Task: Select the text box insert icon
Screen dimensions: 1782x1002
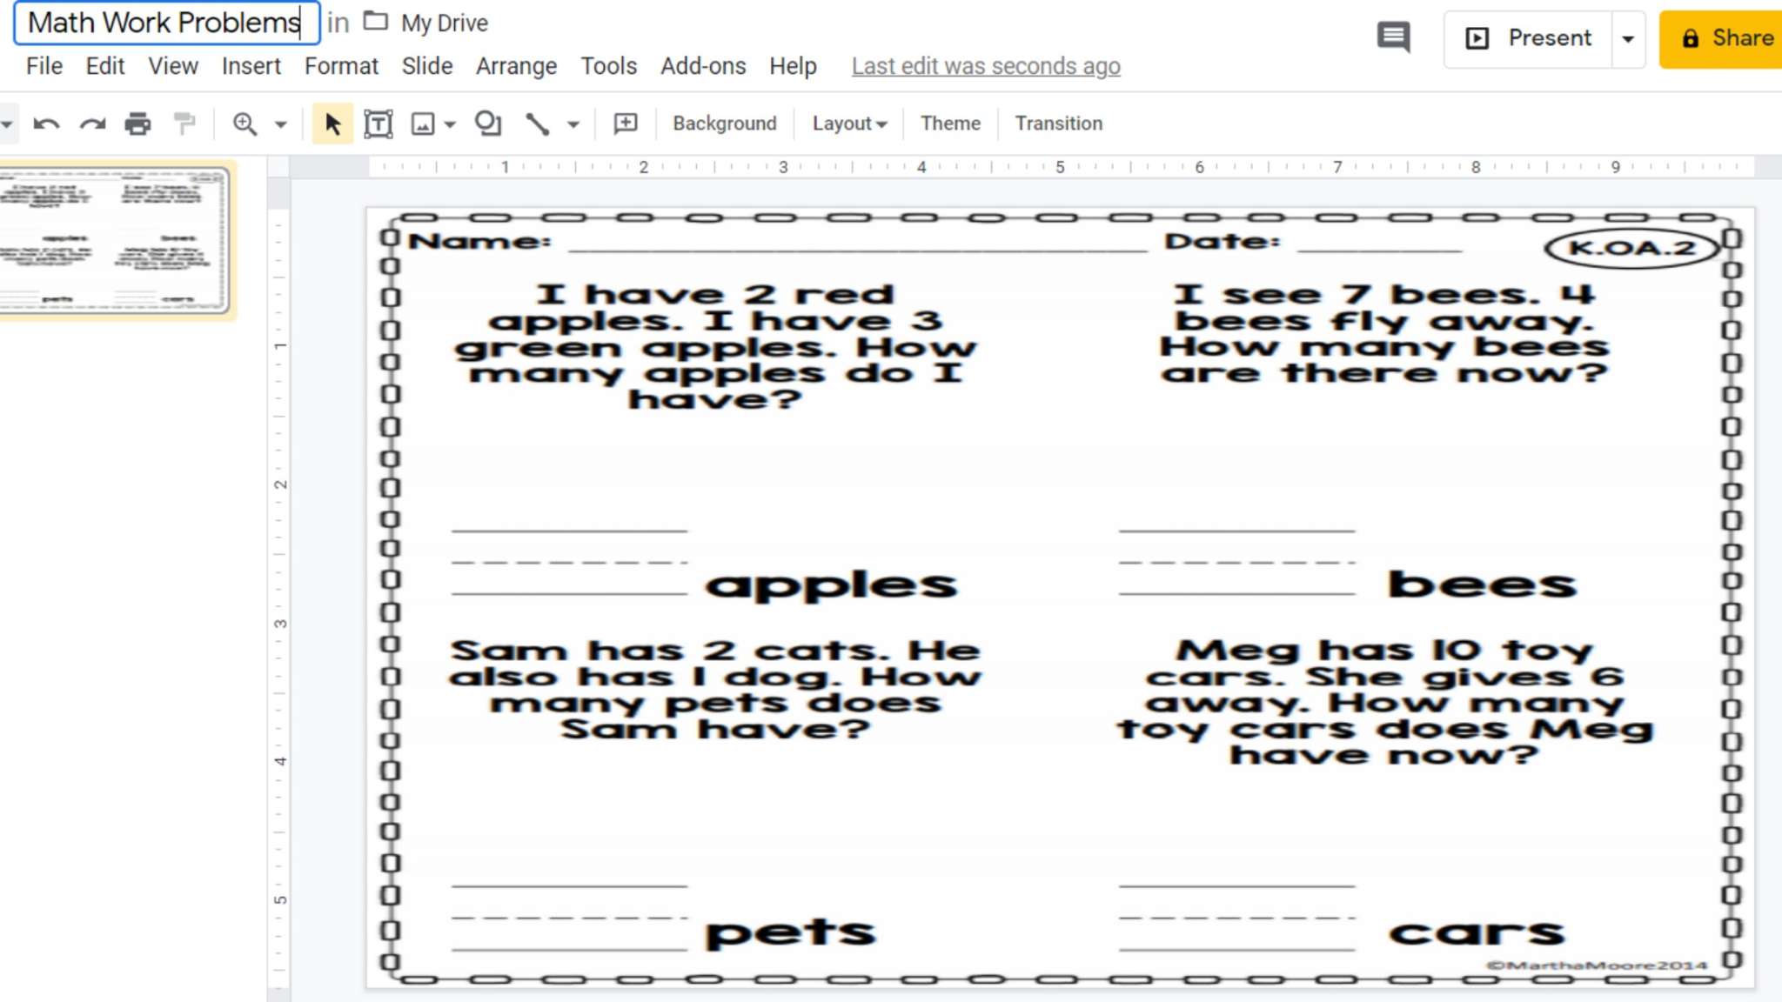Action: [x=377, y=123]
